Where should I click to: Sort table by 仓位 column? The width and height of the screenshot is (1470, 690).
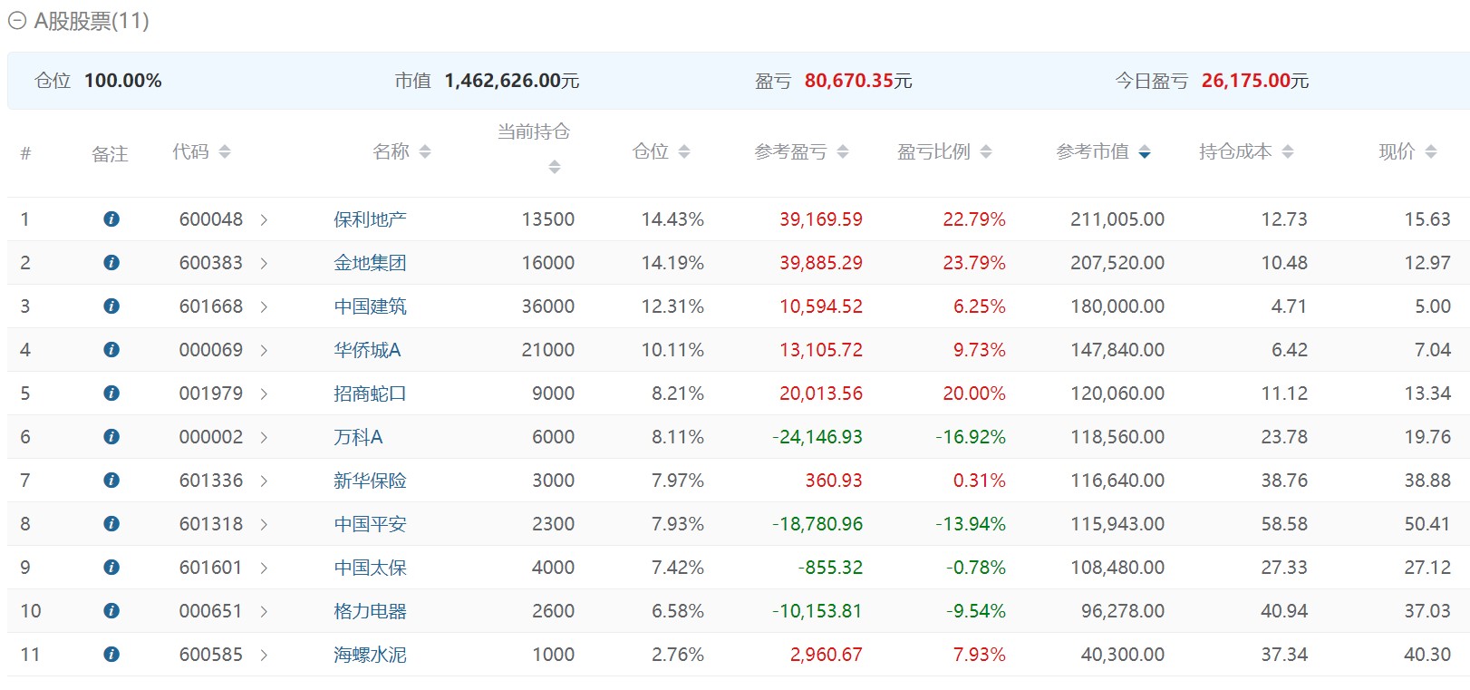pyautogui.click(x=684, y=152)
